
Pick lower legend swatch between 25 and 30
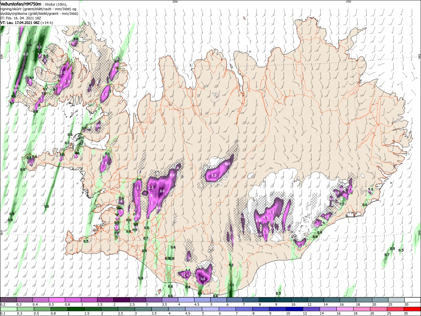coord(396,309)
